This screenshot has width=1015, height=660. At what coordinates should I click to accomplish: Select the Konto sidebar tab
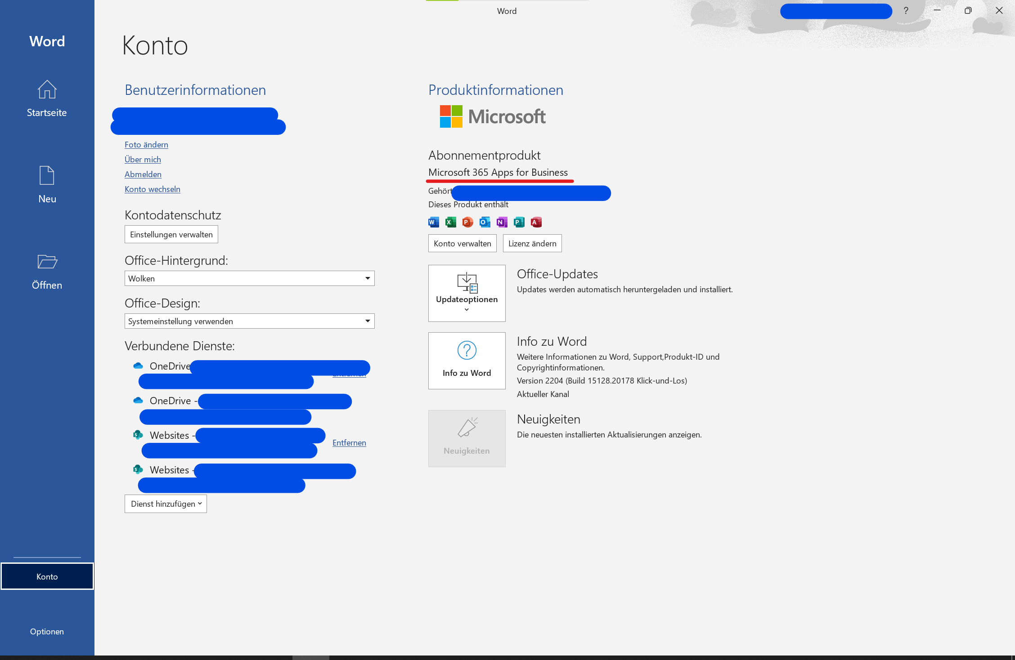(47, 576)
